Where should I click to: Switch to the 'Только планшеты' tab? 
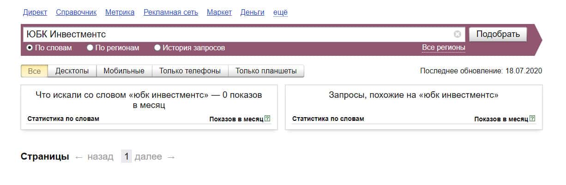(266, 71)
